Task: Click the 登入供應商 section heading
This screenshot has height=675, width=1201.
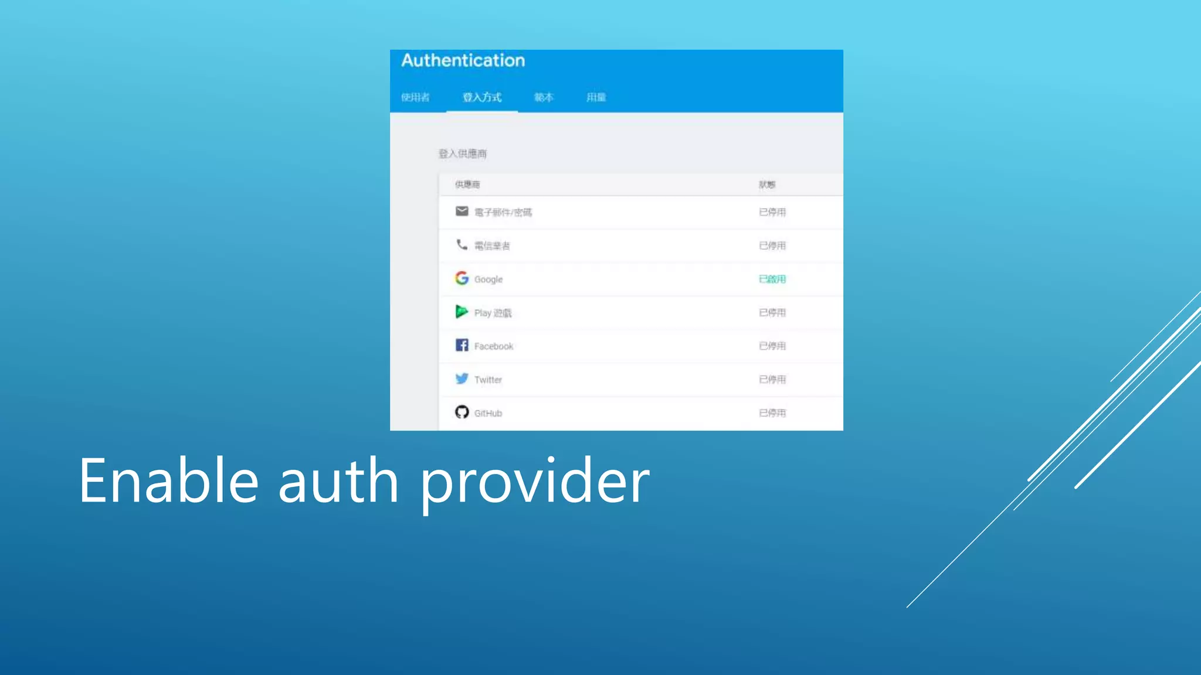Action: click(463, 154)
